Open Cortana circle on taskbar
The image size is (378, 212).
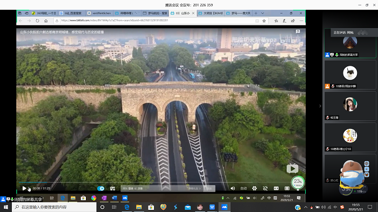pos(102,207)
